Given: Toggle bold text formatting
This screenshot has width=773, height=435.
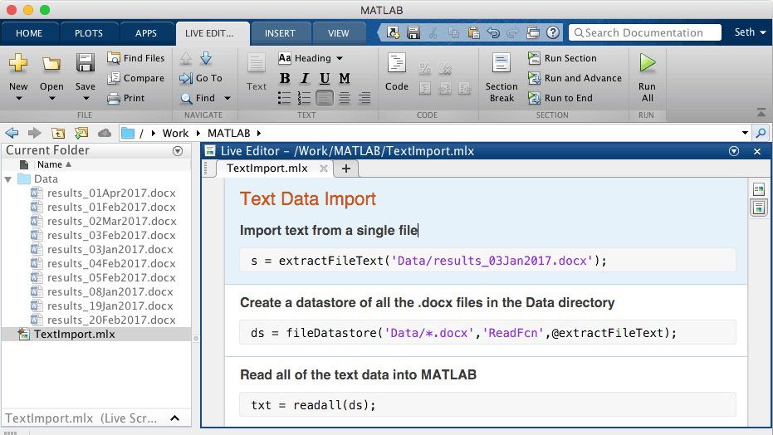Looking at the screenshot, I should click(285, 78).
